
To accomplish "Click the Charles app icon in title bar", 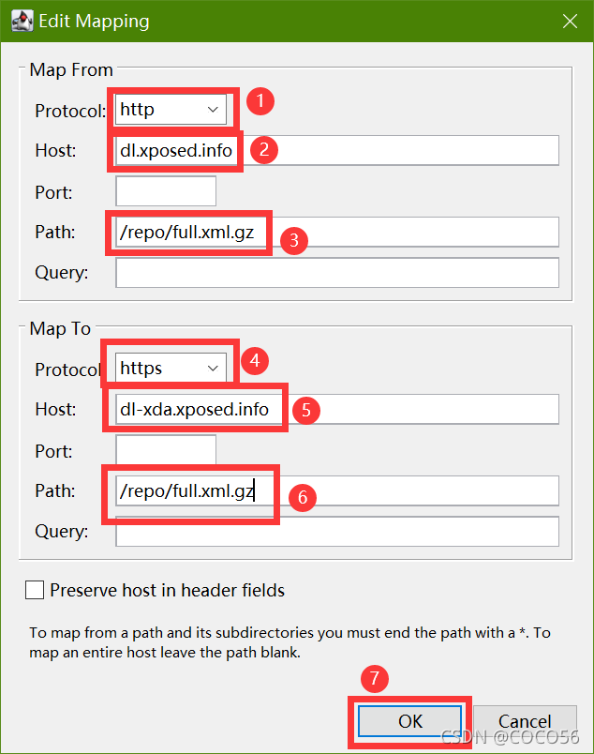I will pyautogui.click(x=22, y=21).
